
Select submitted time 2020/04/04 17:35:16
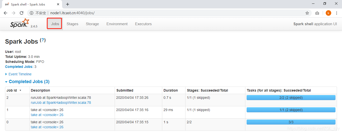click(132, 110)
